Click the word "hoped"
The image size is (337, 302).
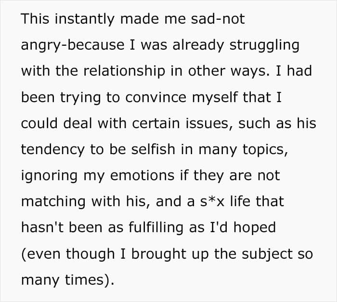(x=255, y=227)
